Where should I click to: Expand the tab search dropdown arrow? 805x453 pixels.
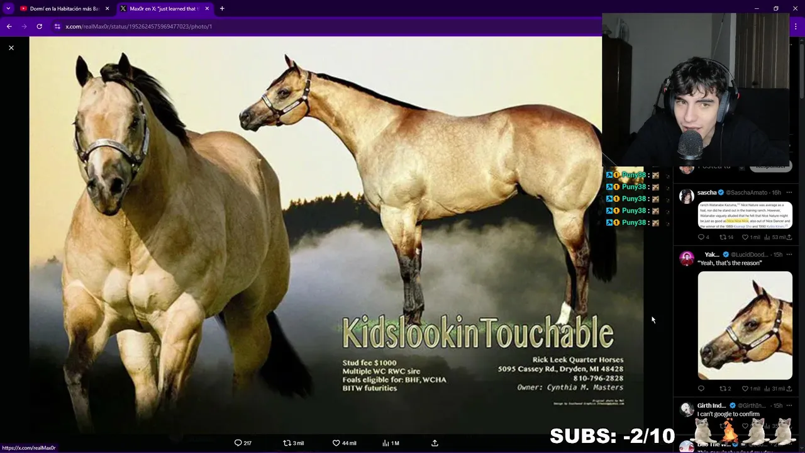coord(8,9)
